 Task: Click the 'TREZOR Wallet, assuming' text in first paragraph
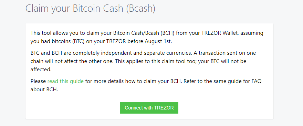click(x=232, y=33)
